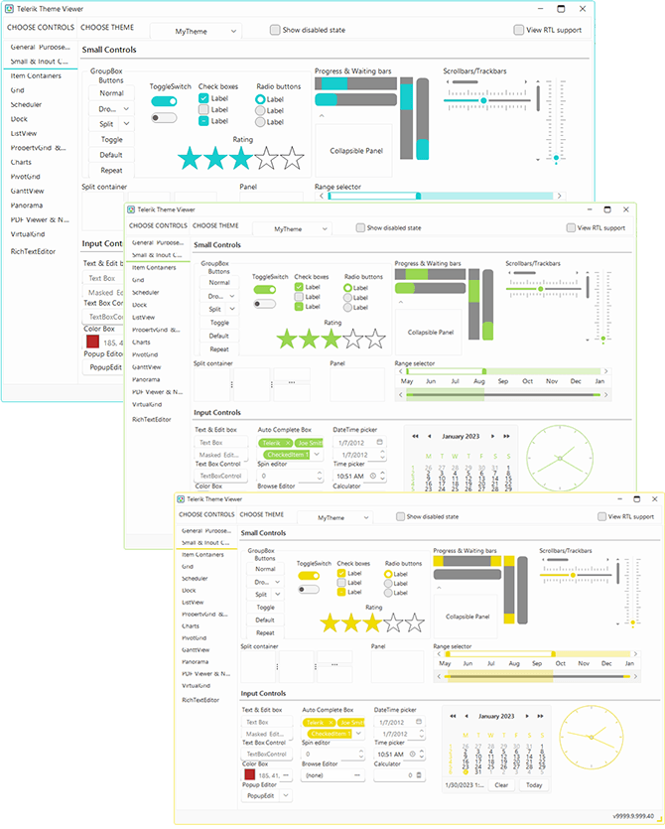Click the Normal button in yellow window
The width and height of the screenshot is (665, 829).
(x=265, y=569)
